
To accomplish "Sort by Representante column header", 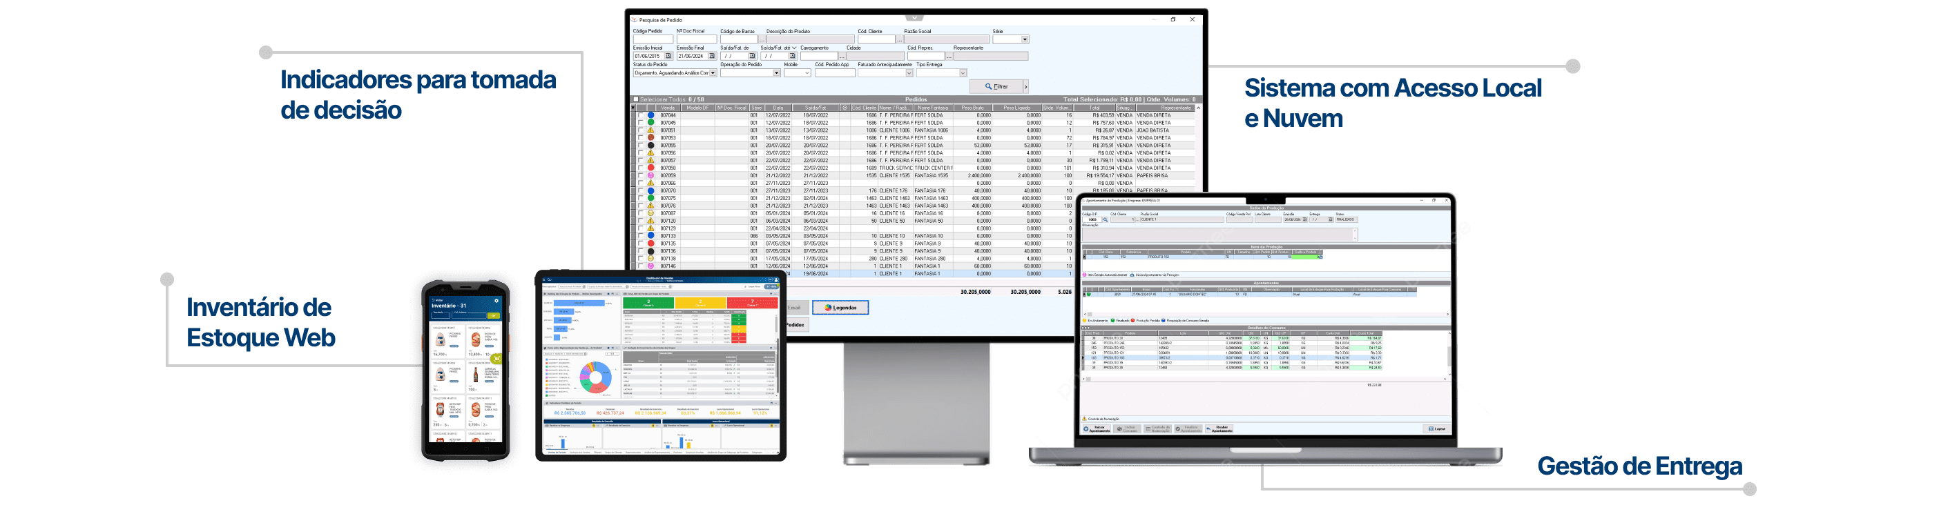I will point(1165,108).
